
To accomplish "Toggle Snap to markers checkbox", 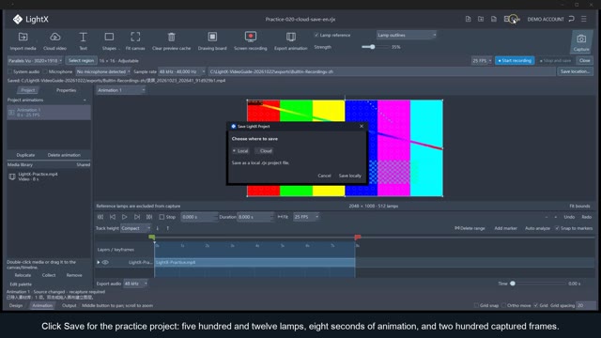I will point(557,228).
